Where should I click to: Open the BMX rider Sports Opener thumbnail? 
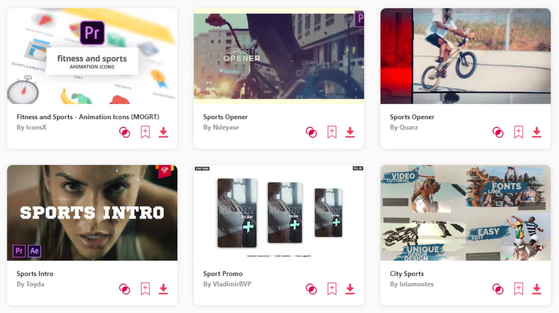click(466, 56)
